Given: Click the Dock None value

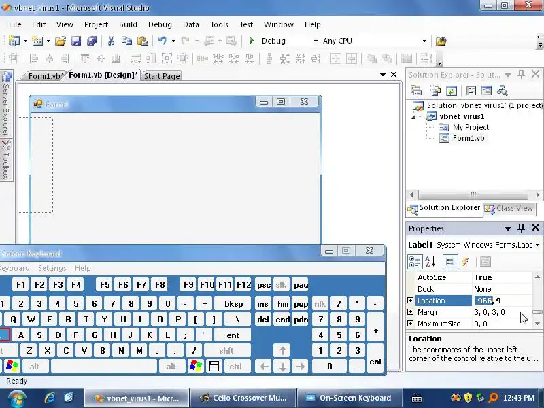Looking at the screenshot, I should [x=503, y=289].
